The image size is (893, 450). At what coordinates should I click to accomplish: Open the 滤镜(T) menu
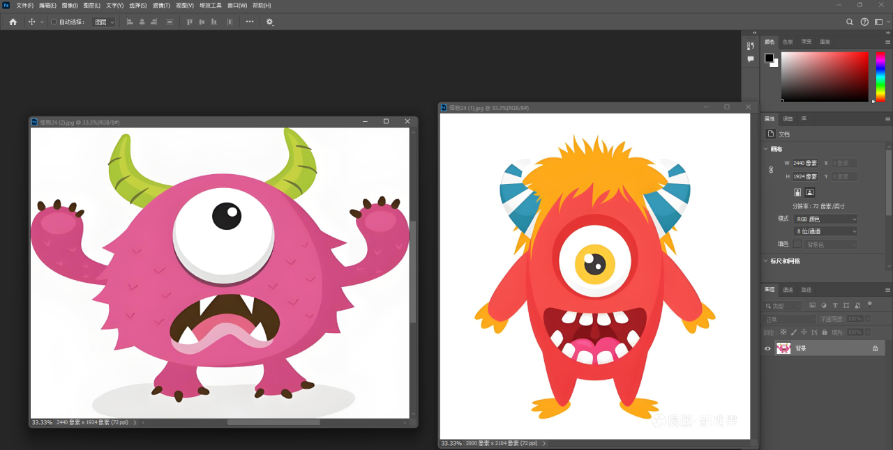[162, 6]
